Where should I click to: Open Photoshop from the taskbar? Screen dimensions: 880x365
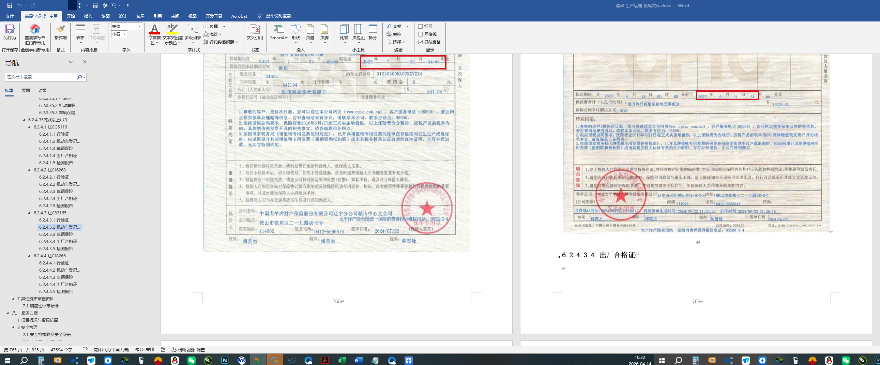(225, 360)
